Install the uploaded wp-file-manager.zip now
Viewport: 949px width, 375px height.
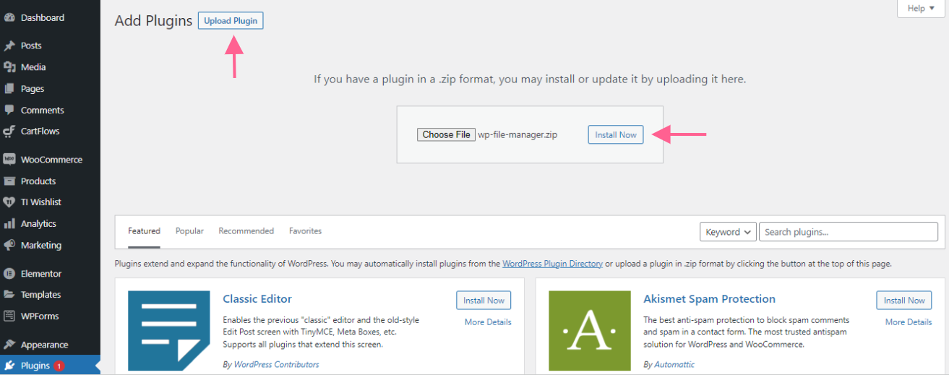coord(615,134)
